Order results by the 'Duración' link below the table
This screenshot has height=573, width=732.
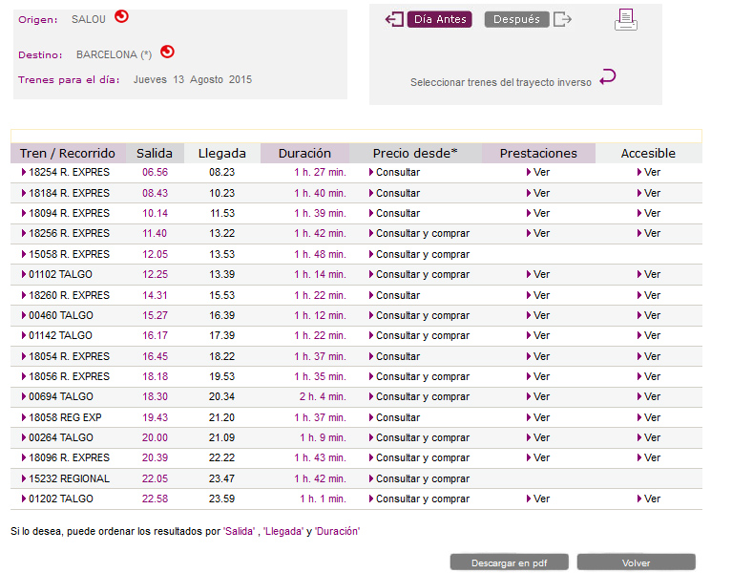[x=337, y=531]
